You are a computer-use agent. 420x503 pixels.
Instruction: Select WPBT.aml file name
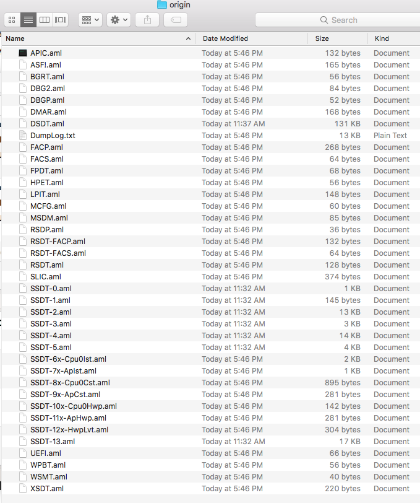[48, 465]
